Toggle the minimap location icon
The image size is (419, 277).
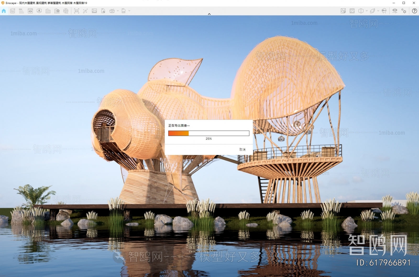tap(343, 11)
